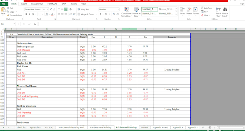The image size is (245, 131).
Task: Open A-4-External Plastering work sheet
Action: click(71, 127)
